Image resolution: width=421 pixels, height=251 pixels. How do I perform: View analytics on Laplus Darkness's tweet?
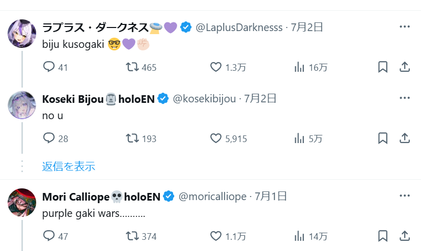coord(300,67)
